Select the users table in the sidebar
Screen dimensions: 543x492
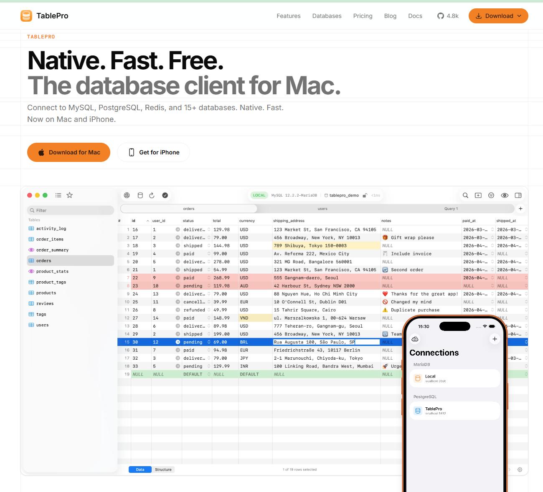pyautogui.click(x=70, y=325)
